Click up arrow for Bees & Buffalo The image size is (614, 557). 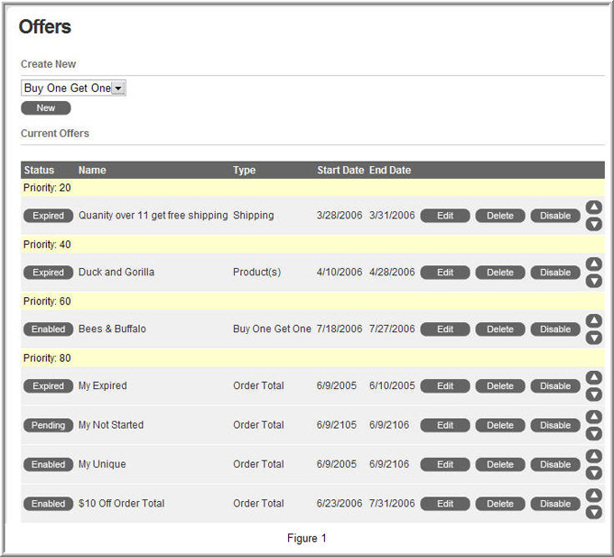pos(593,320)
